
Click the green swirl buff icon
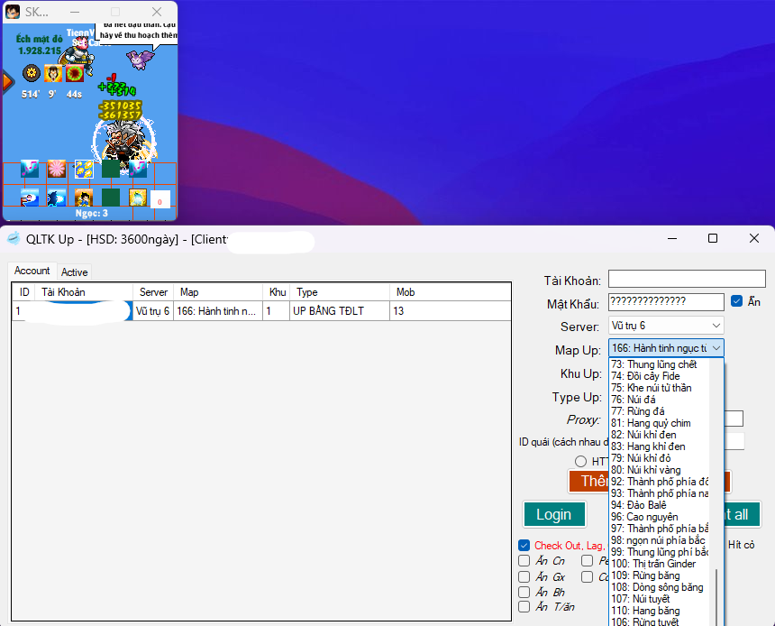click(75, 73)
